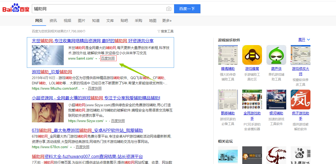Open the 游戏辅助_玖爱辅助网 result link
This screenshot has width=336, height=164.
[x=52, y=72]
